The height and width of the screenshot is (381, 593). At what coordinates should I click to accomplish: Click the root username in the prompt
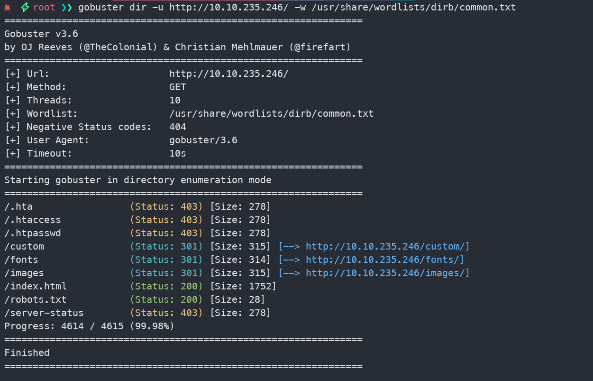coord(44,8)
